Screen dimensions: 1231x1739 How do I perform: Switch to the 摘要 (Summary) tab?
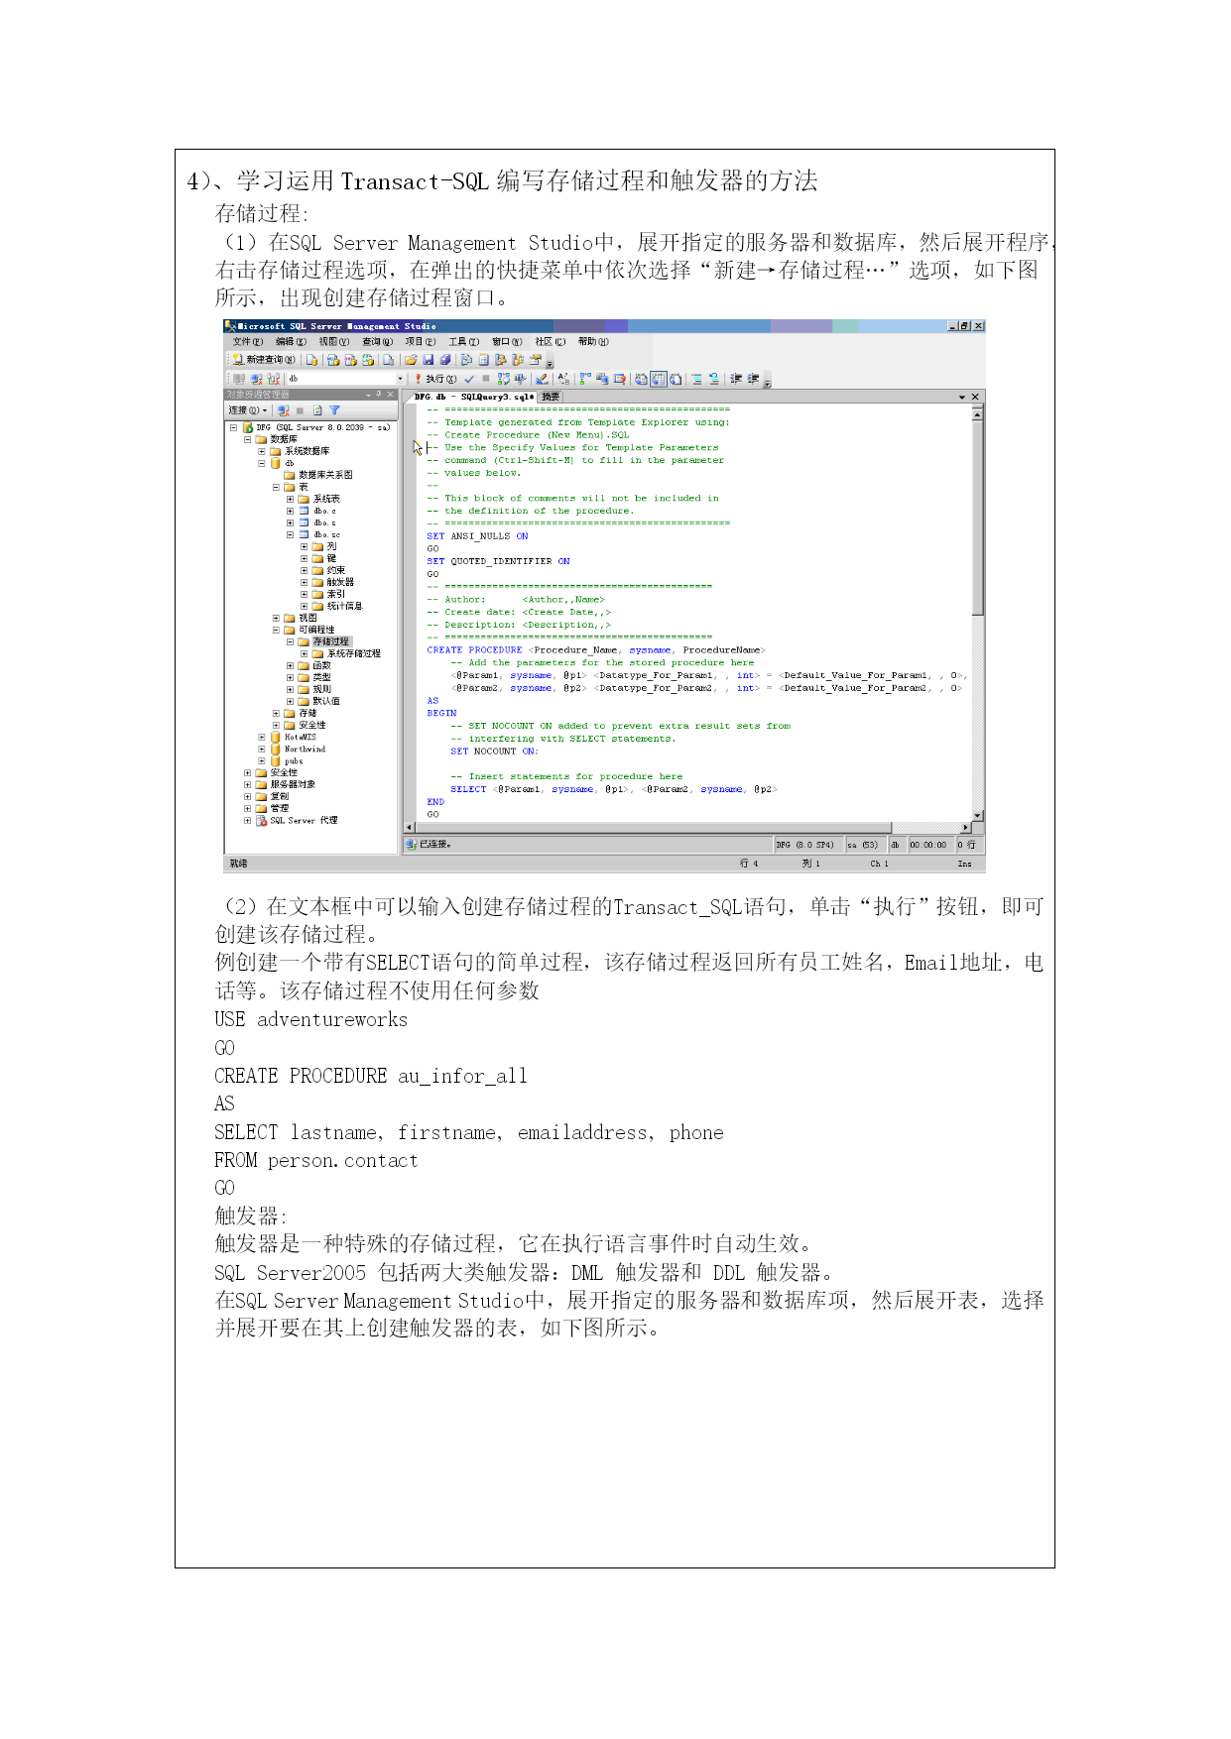[x=550, y=397]
